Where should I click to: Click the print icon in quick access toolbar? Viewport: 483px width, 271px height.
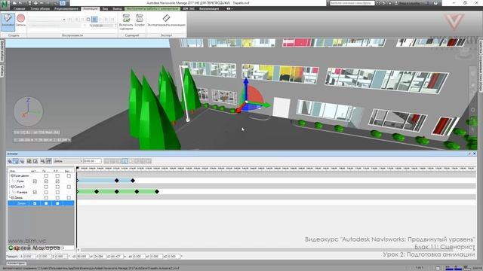point(35,3)
